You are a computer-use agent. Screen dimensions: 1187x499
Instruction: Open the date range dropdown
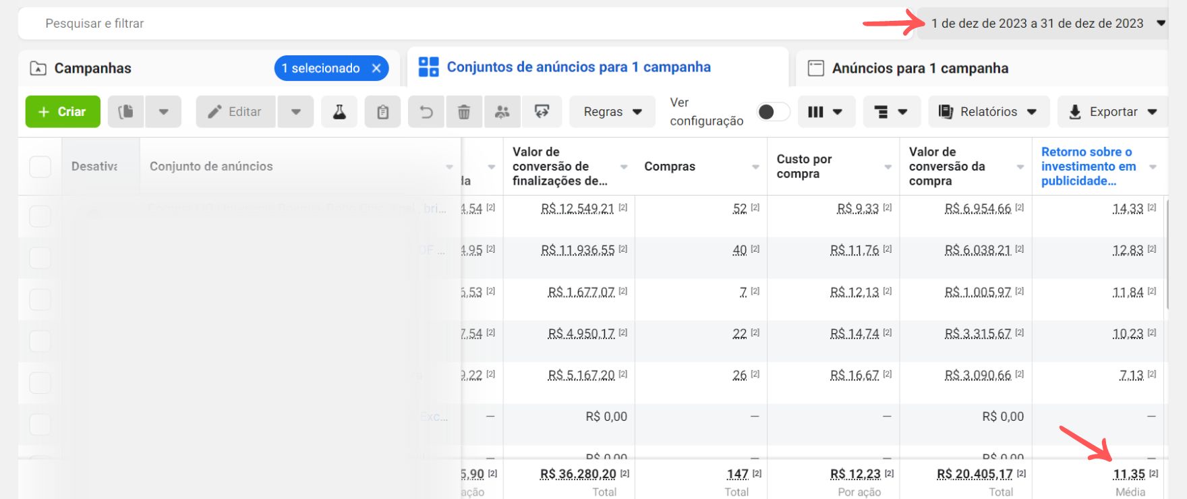[1043, 24]
